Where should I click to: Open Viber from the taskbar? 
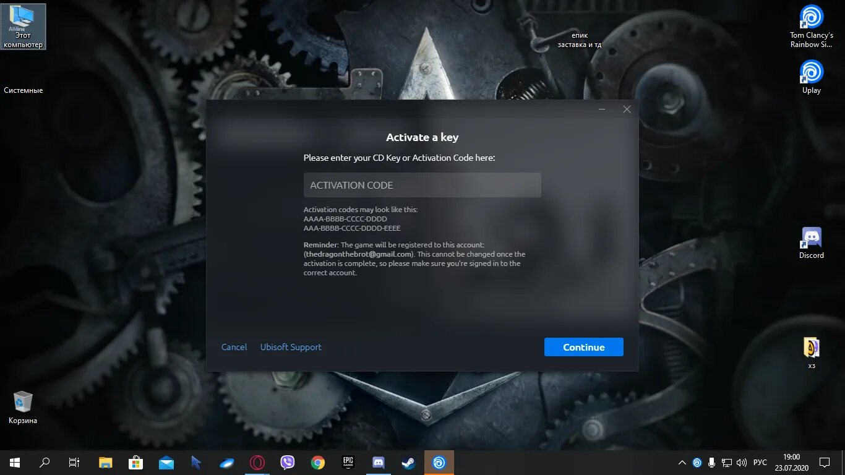coord(288,463)
